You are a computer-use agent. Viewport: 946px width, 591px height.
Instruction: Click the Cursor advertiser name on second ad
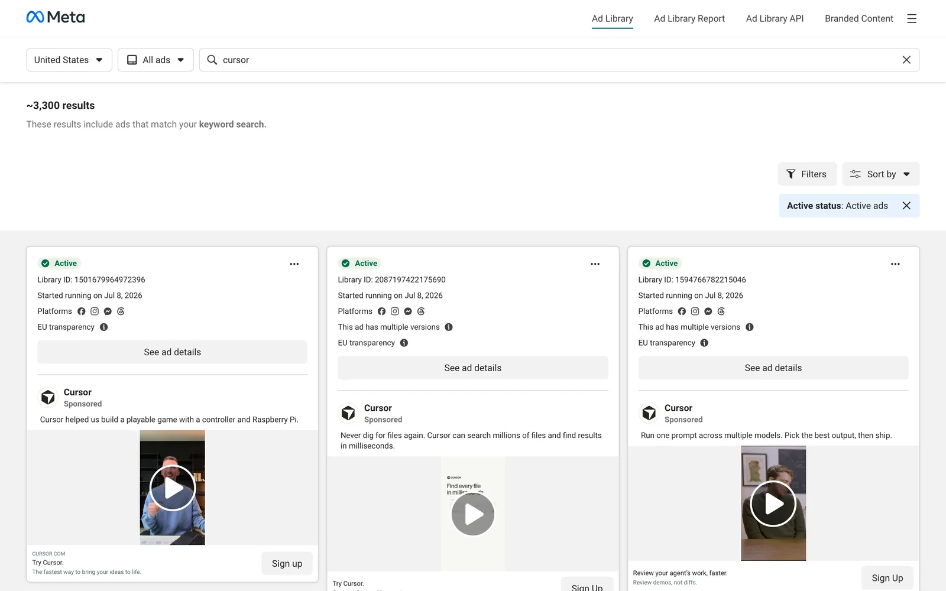coord(378,408)
